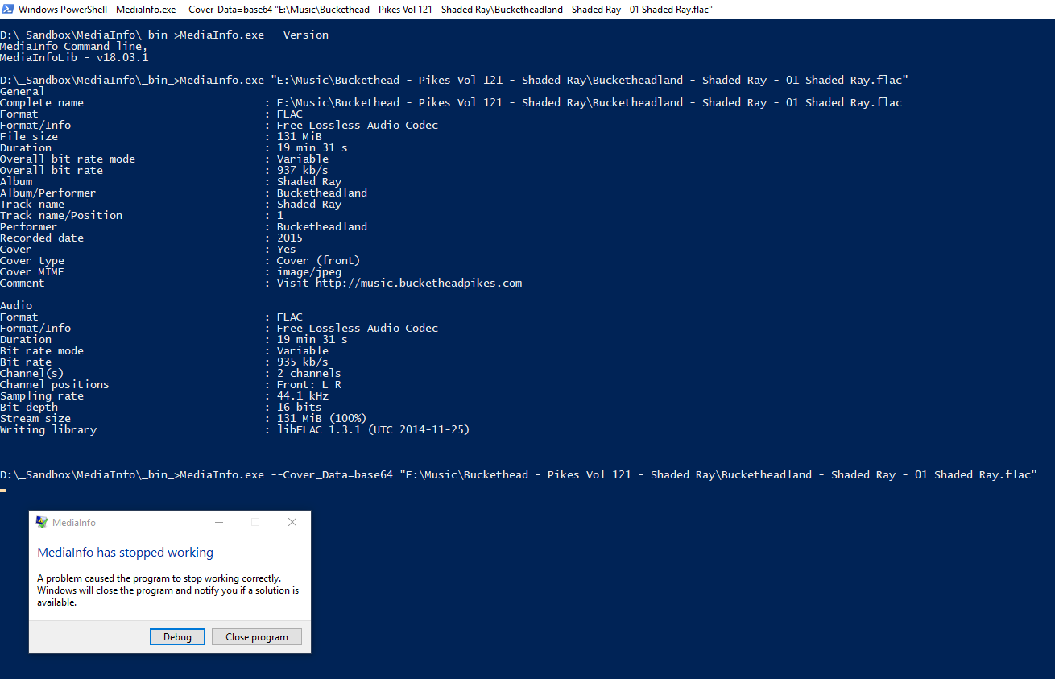The height and width of the screenshot is (679, 1055).
Task: Click the 'MediaInfoLib - v18.03.1' version line
Action: tap(74, 58)
